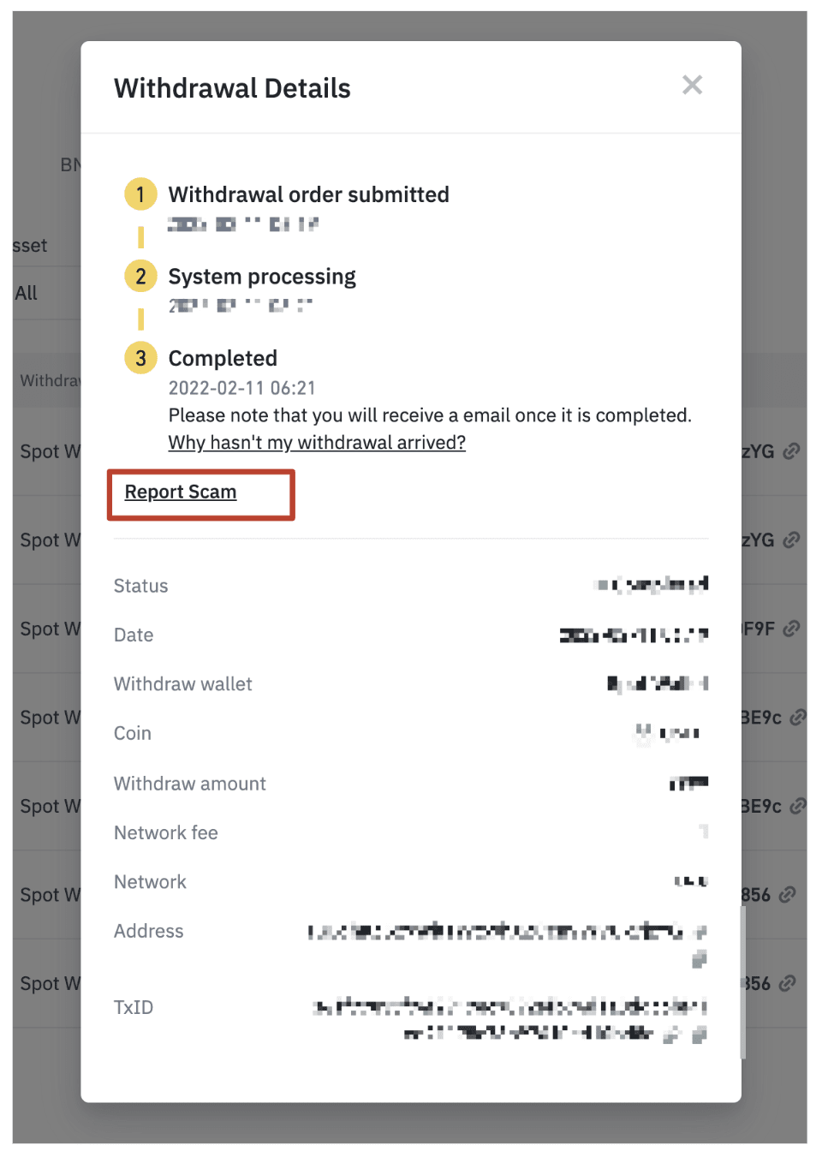Screen dimensions: 822x1151
Task: Click the dialog's vertical scrollbar
Action: tap(742, 982)
